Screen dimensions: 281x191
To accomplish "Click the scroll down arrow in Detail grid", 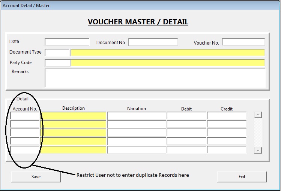I will pos(258,150).
